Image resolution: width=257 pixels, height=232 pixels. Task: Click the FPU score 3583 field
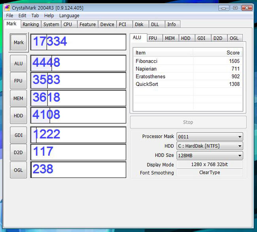(78, 80)
